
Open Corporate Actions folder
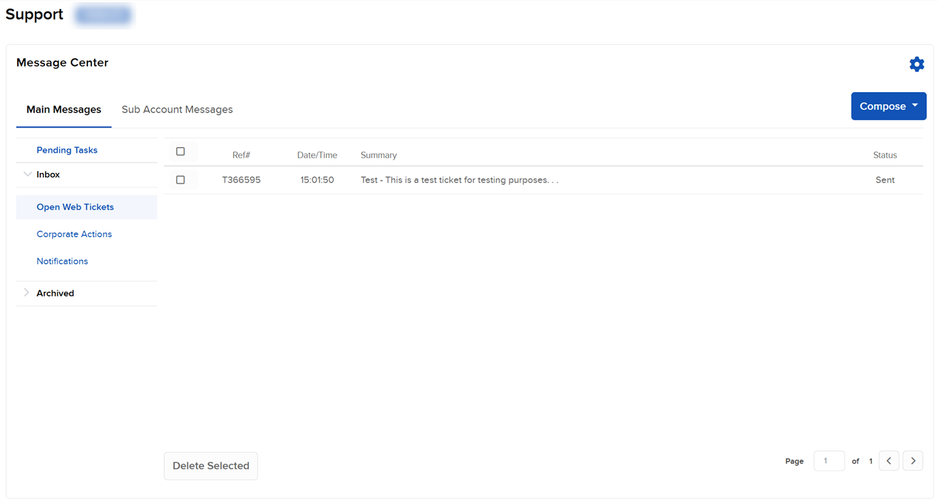tap(74, 234)
